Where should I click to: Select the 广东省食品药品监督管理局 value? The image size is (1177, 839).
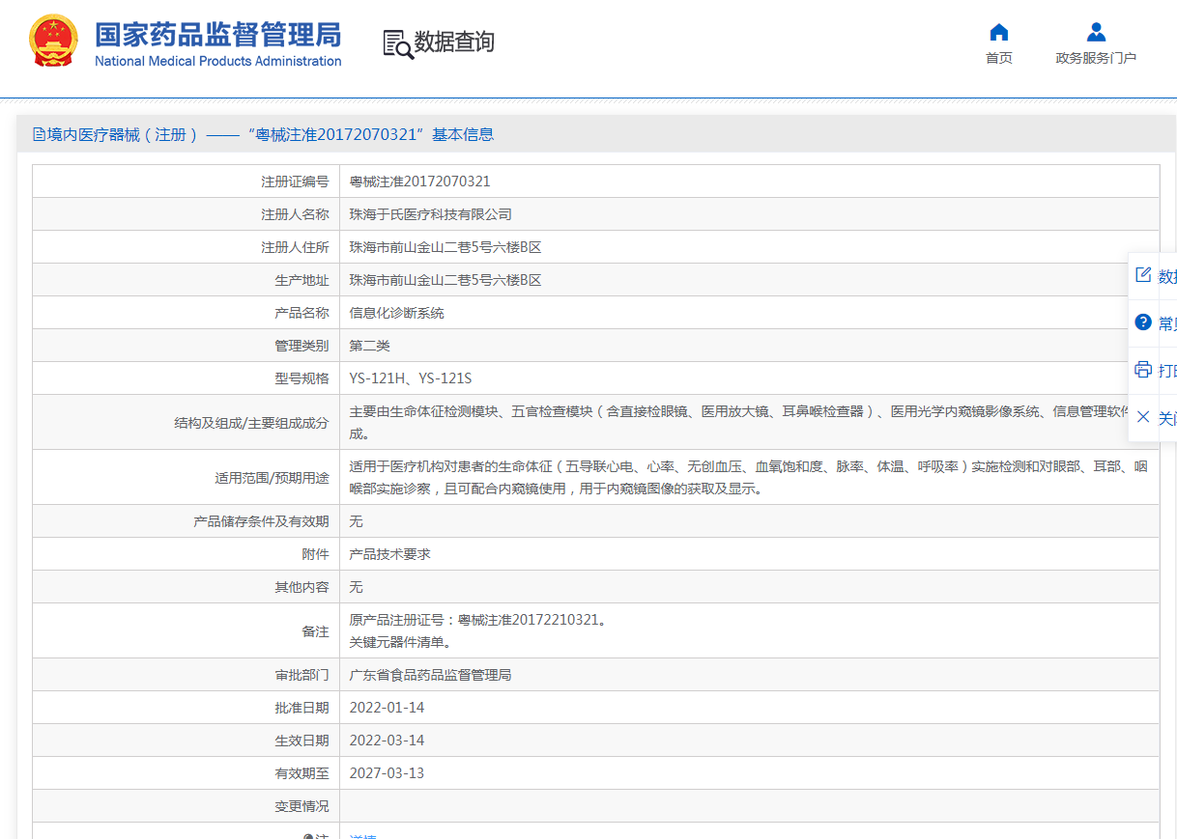click(430, 675)
